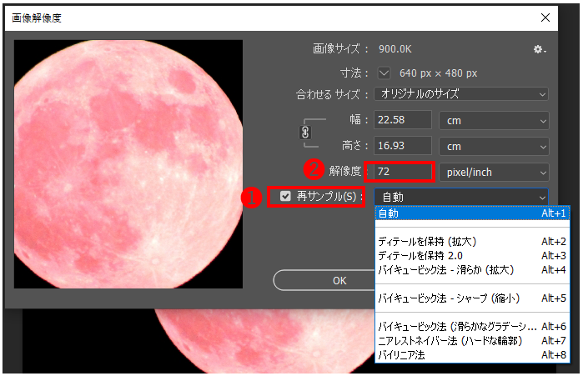Screen dimensions: 583x376
Task: Click the moon preview thumbnail
Action: tap(128, 164)
